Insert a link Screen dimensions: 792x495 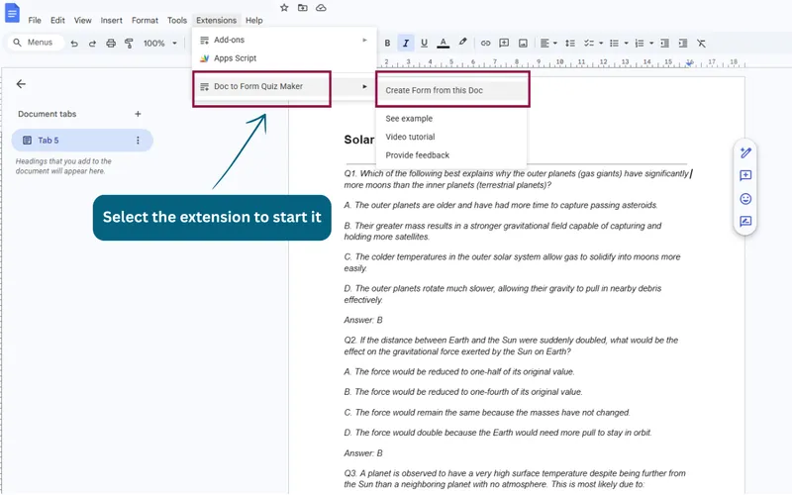coord(485,44)
